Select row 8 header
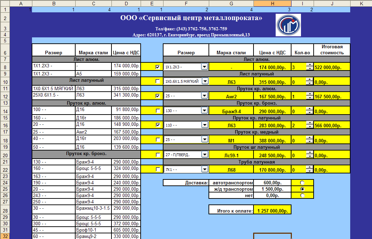This screenshot has width=372, height=239. [5, 67]
